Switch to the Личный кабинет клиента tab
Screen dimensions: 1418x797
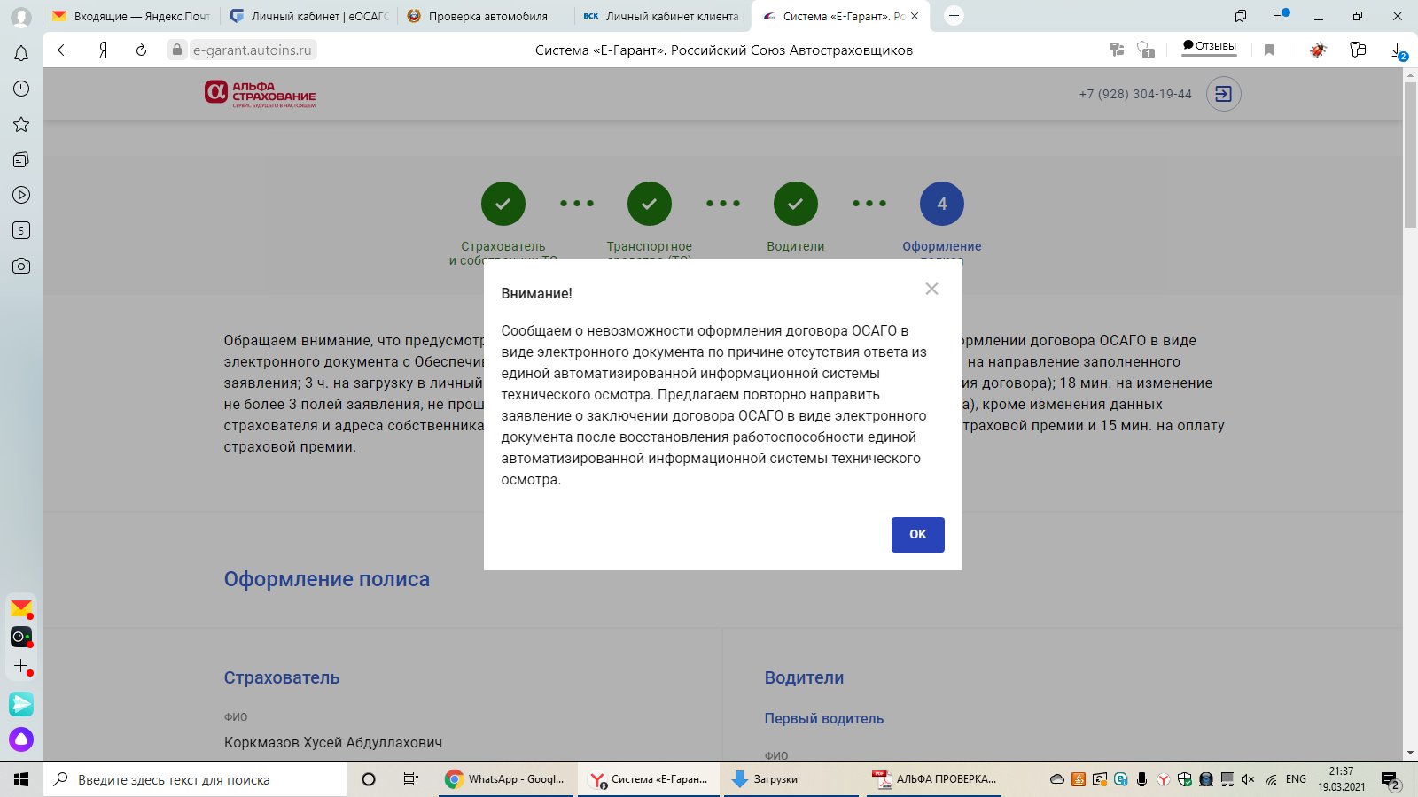661,16
